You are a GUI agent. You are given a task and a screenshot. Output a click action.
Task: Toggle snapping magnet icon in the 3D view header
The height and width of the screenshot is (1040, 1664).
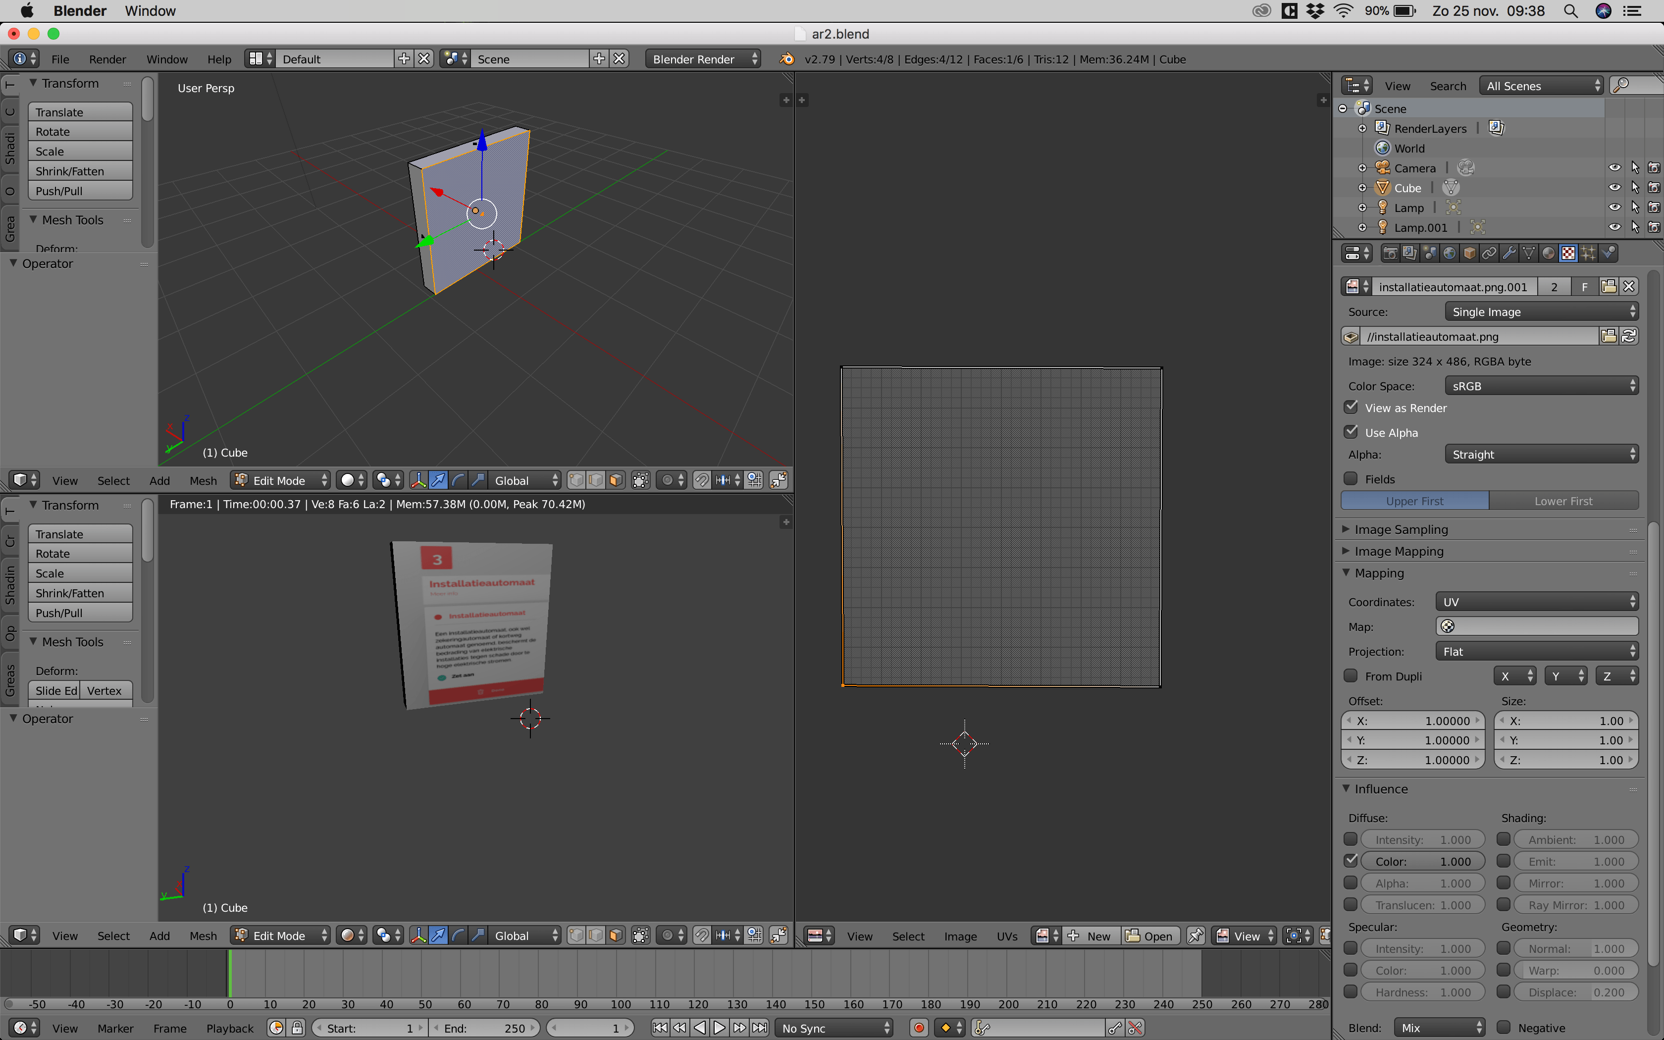click(702, 480)
